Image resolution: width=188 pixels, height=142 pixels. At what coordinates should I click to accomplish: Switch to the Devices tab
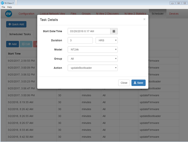point(174,14)
